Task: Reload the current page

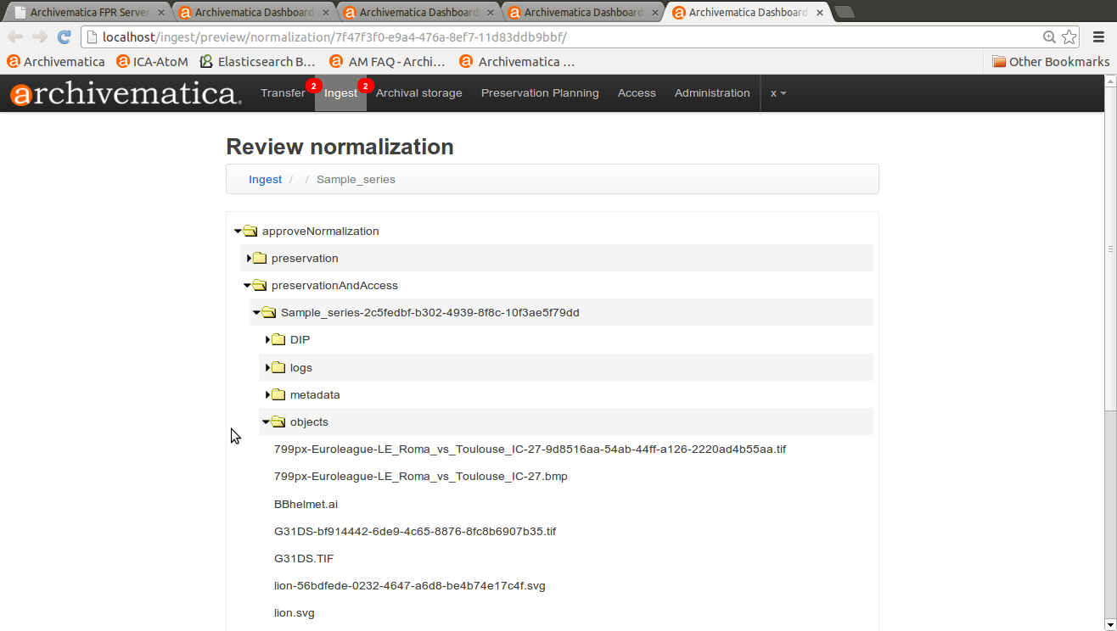Action: coord(65,36)
